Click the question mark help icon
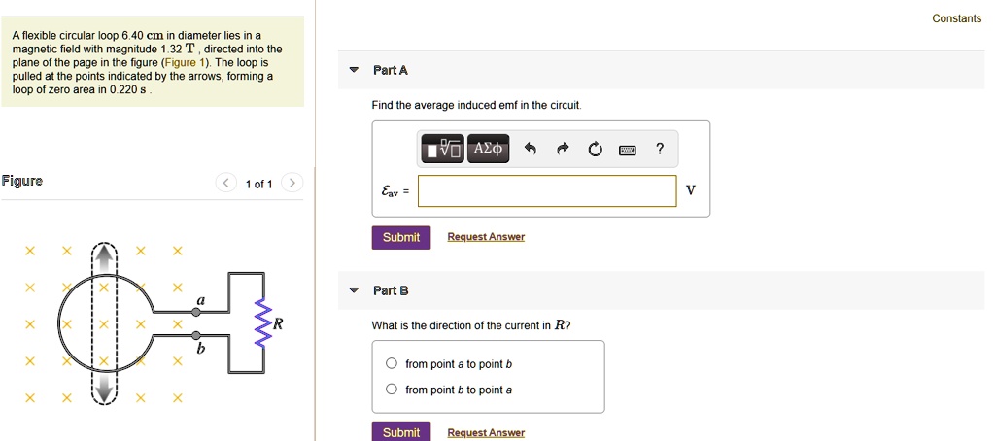The image size is (995, 441). coord(660,149)
